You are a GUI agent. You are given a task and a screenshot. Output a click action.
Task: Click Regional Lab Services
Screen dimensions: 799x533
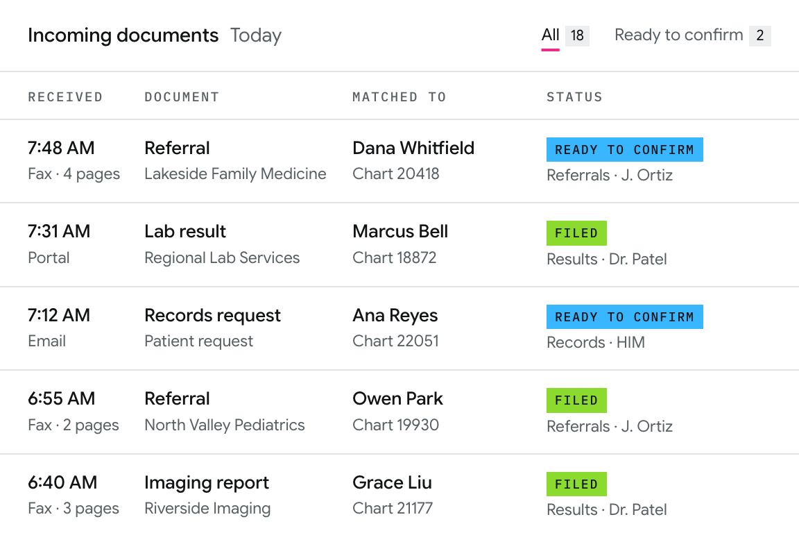[x=222, y=257]
